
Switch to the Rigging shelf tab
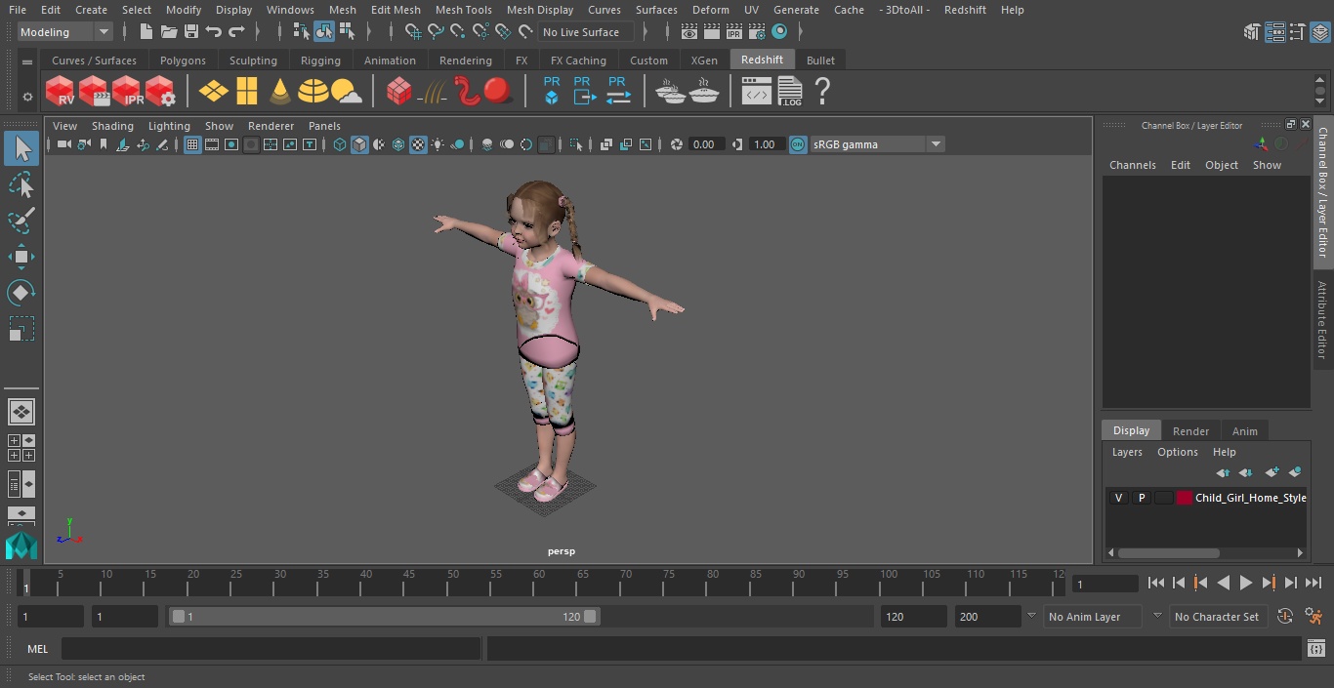pos(320,61)
